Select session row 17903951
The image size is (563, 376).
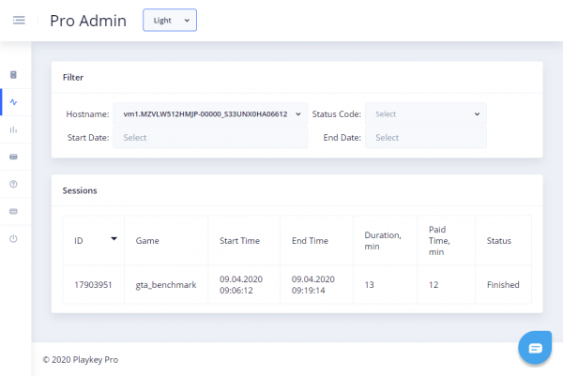point(93,285)
